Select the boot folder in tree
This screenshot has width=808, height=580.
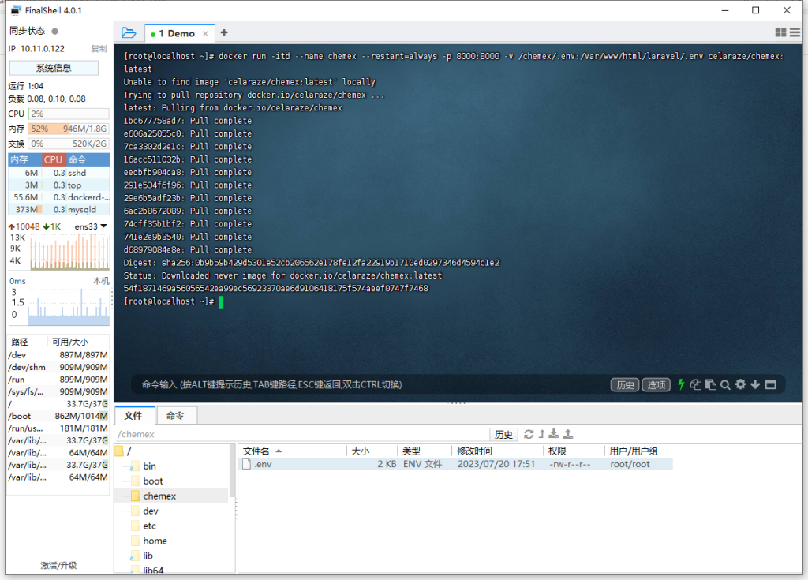click(x=152, y=481)
